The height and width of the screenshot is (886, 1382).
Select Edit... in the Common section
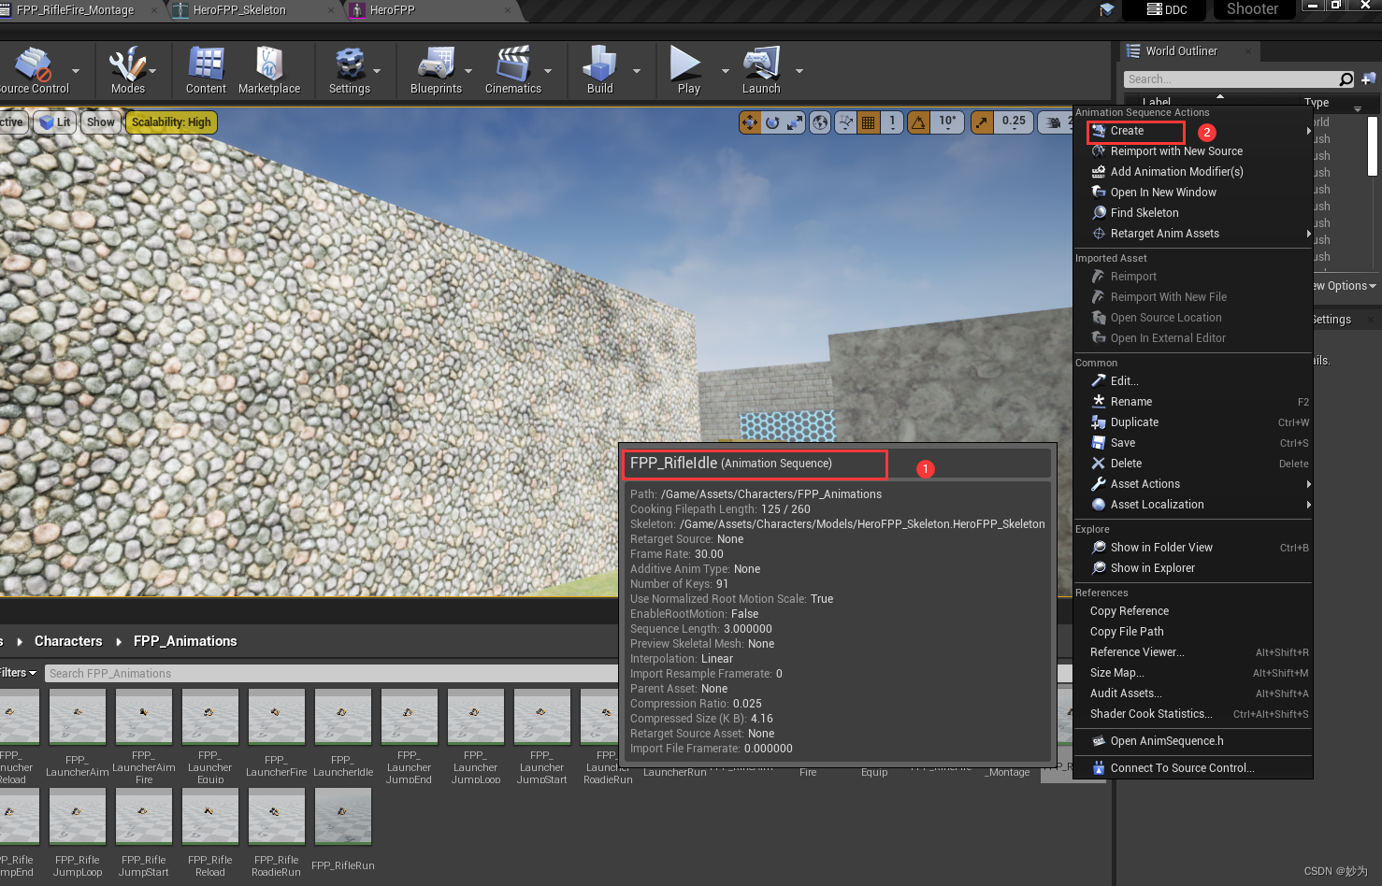[x=1193, y=381]
